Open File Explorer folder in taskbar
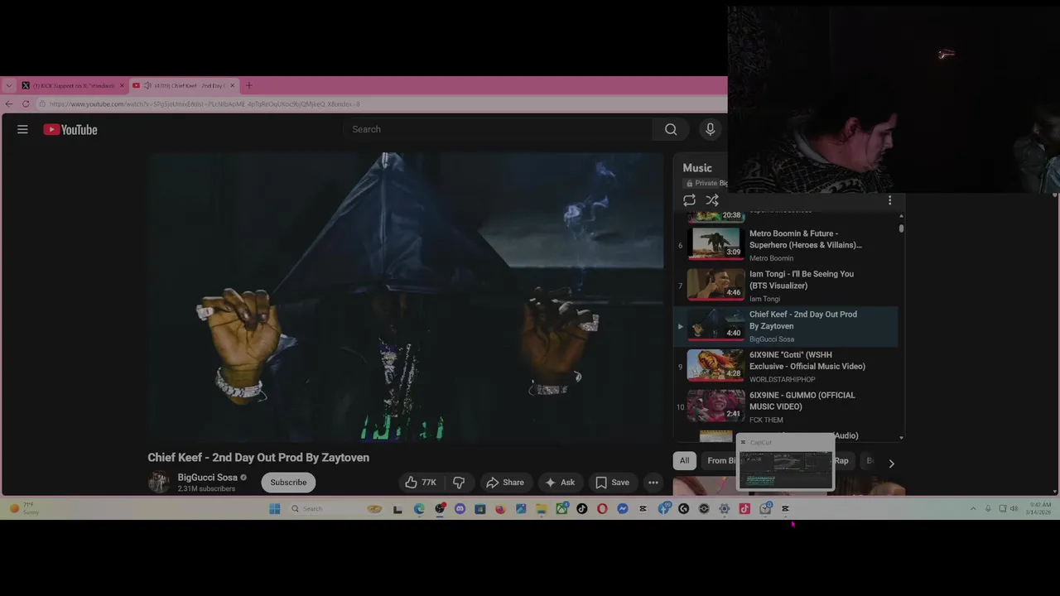The height and width of the screenshot is (596, 1060). 542,508
